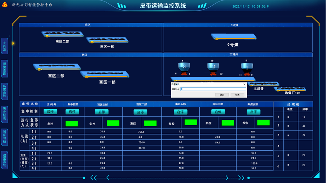The image size is (326, 183).
Task: Click coal hopper number 3
Action: click(x=184, y=67)
